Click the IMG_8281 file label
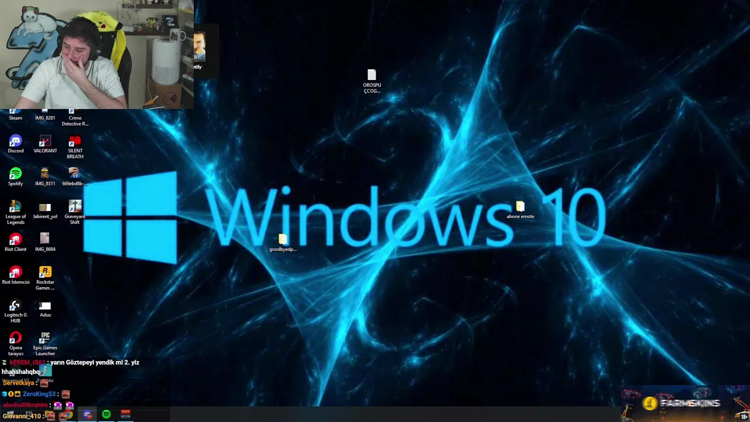Screen dimensions: 750x422 [x=45, y=118]
